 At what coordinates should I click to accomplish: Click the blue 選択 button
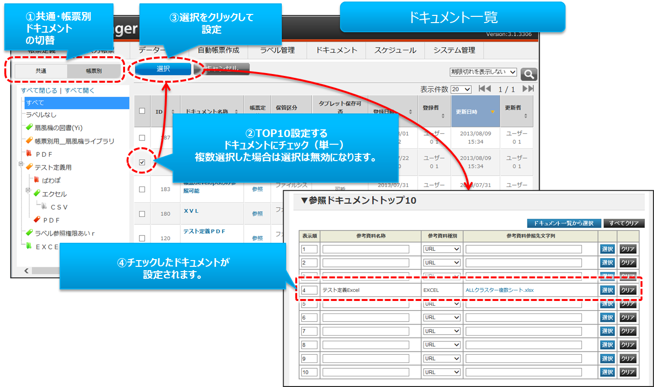pyautogui.click(x=163, y=69)
